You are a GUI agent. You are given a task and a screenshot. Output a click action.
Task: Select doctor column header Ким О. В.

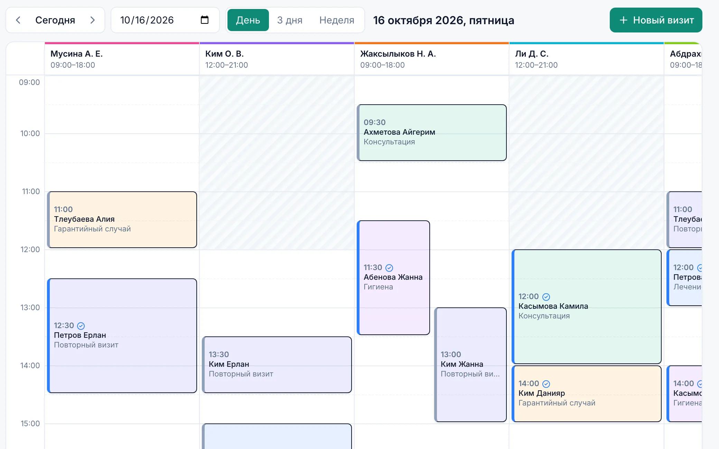(277, 59)
